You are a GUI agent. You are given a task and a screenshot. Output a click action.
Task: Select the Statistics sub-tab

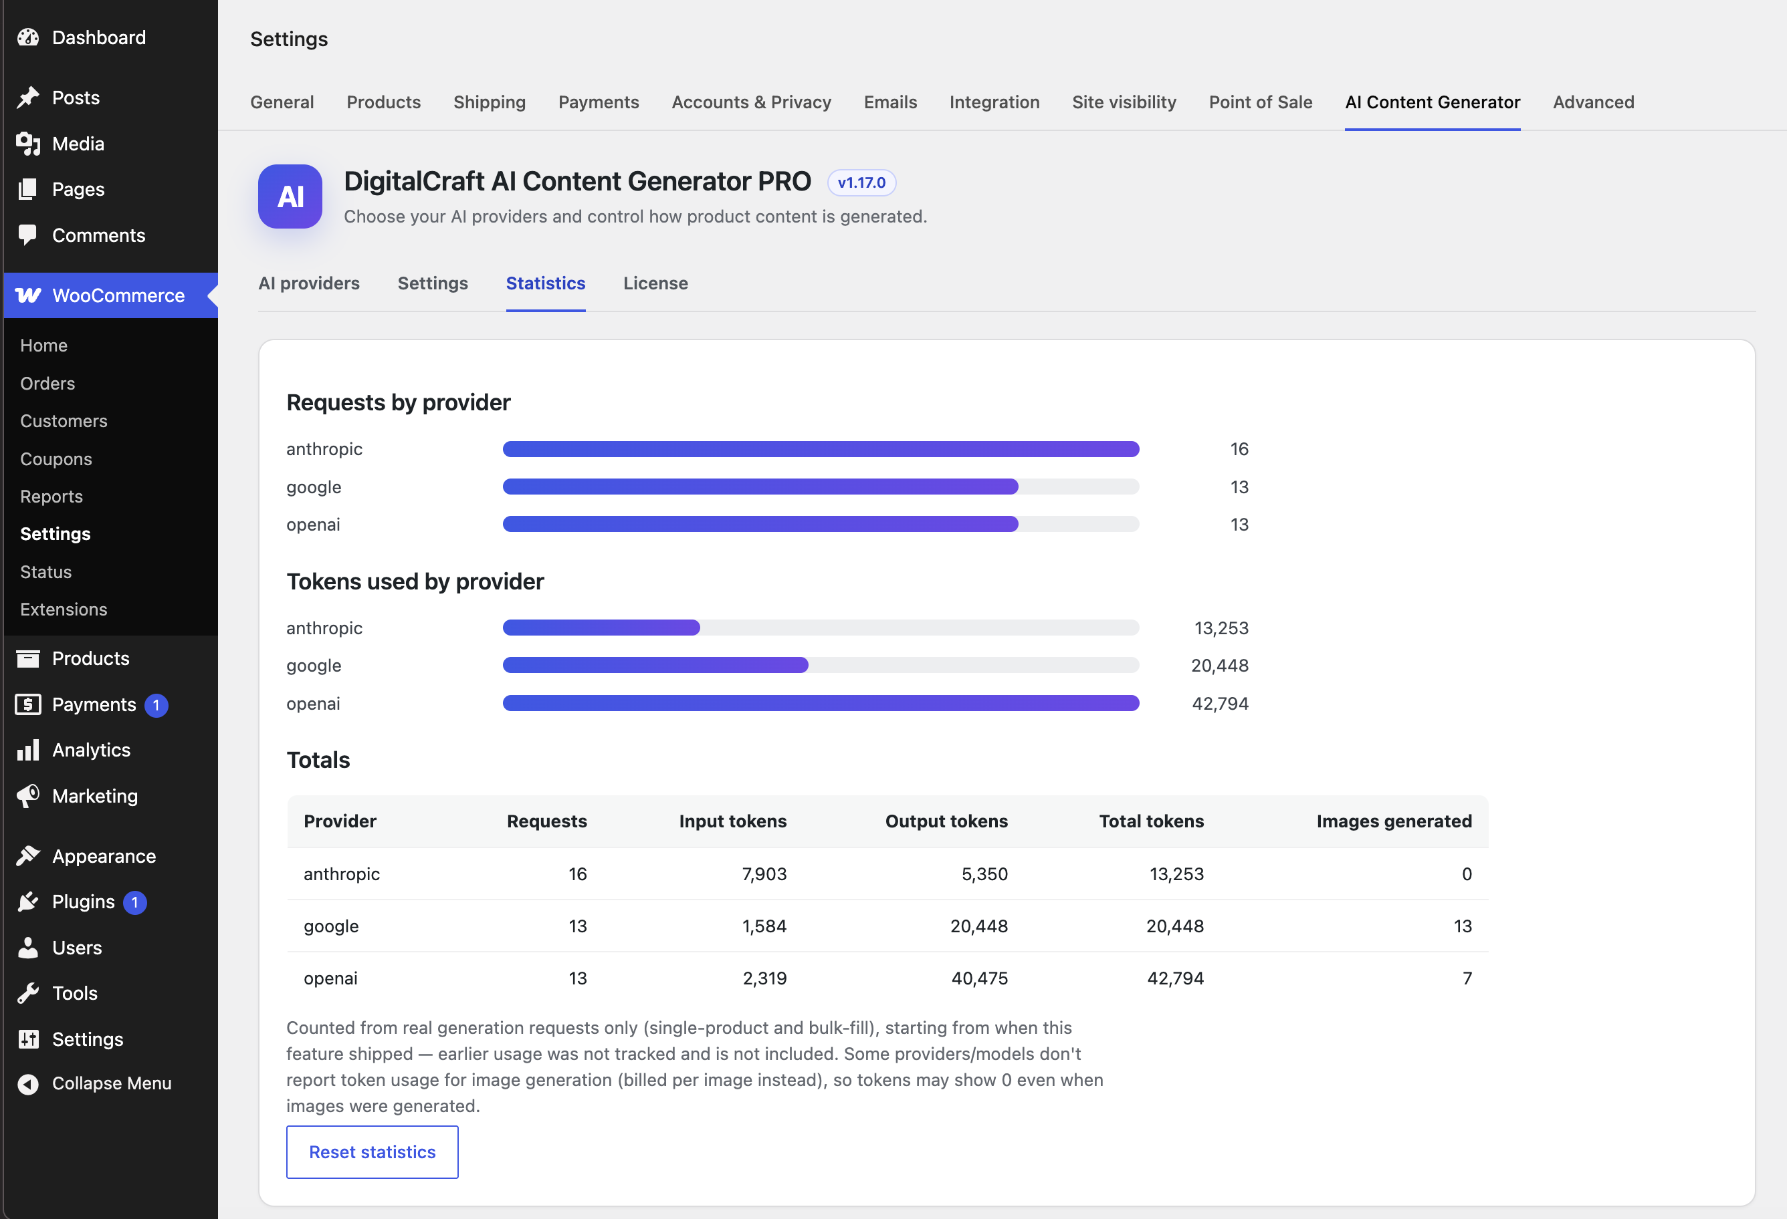[546, 283]
